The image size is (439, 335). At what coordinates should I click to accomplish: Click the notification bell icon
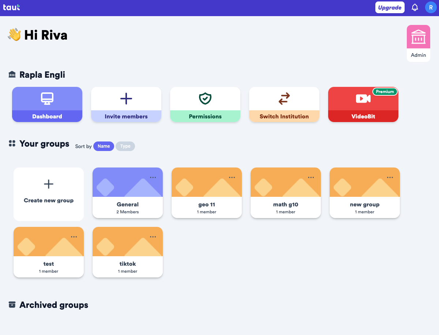[x=415, y=8]
